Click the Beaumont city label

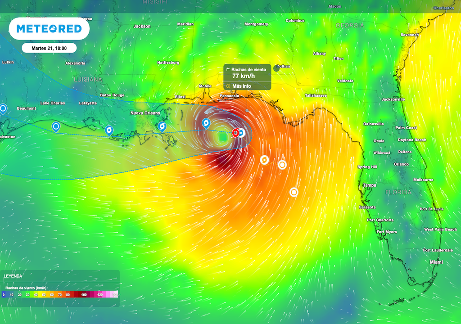pos(27,108)
